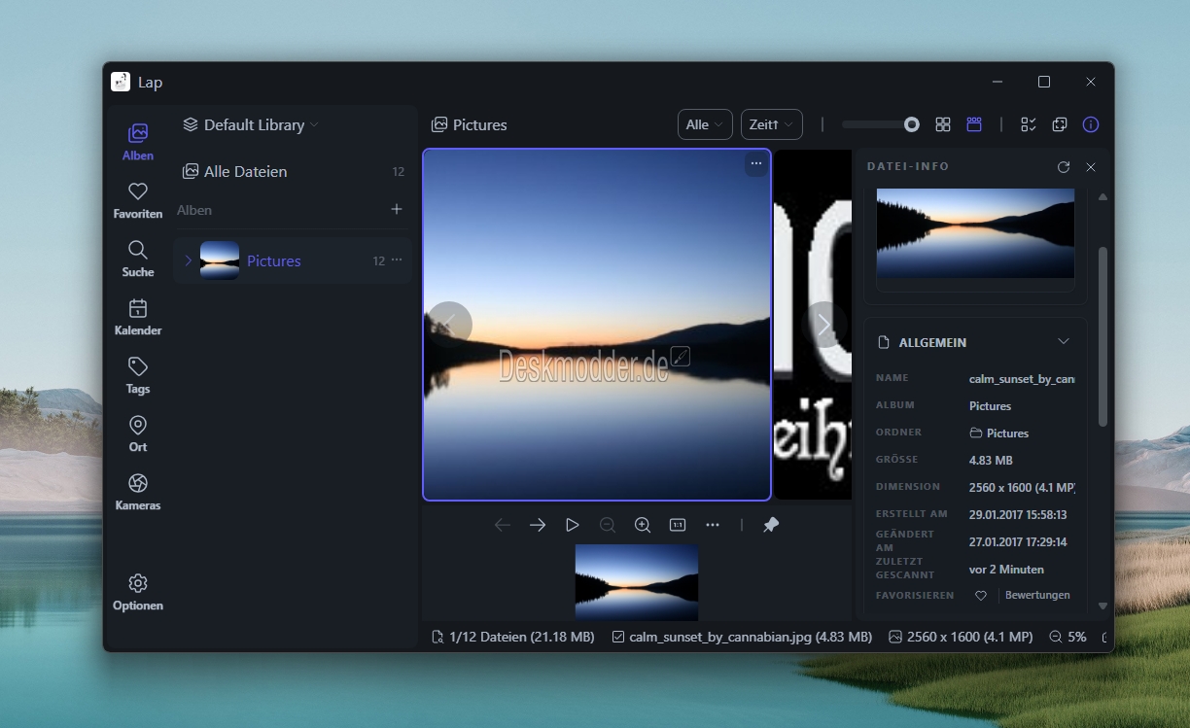Open the Tags section

(138, 375)
